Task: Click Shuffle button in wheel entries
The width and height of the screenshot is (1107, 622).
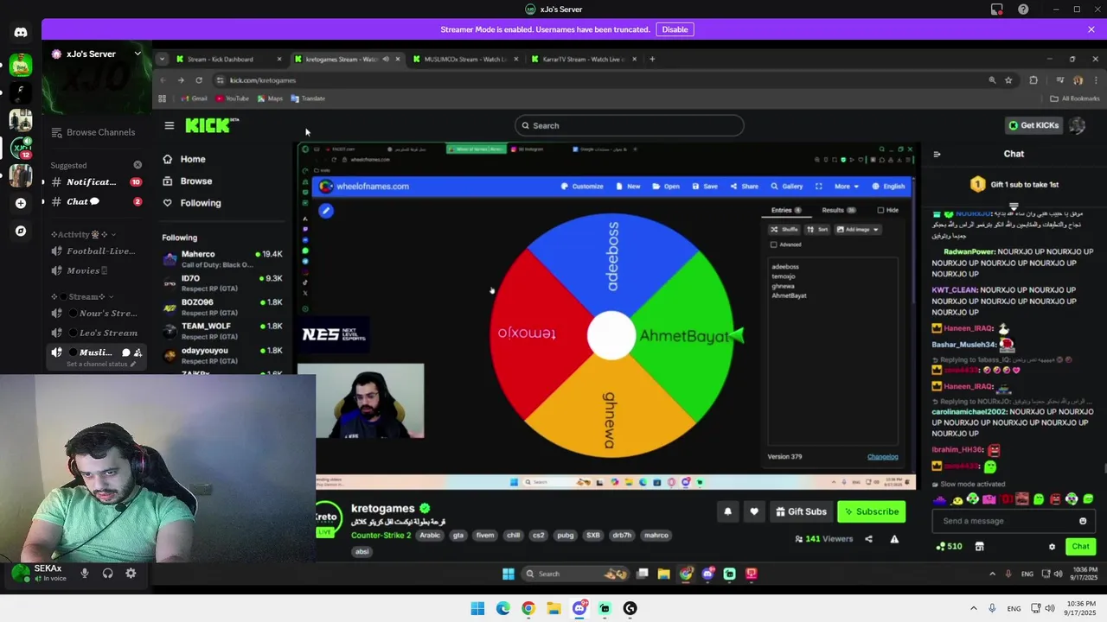Action: click(784, 230)
